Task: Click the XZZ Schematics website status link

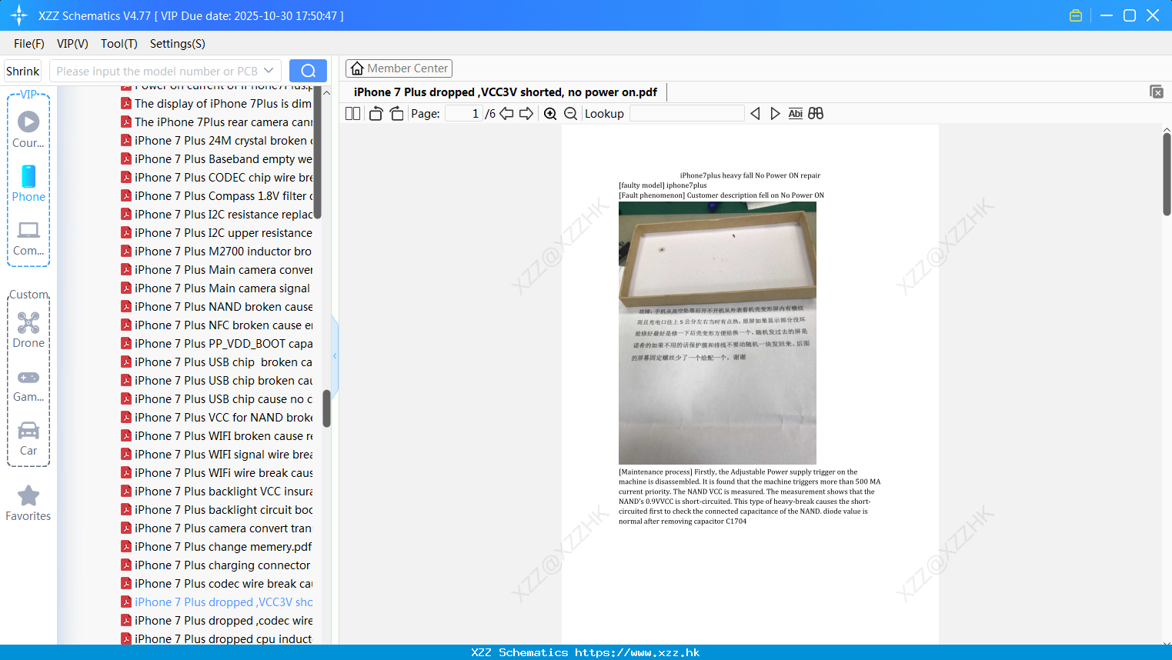Action: (x=586, y=652)
